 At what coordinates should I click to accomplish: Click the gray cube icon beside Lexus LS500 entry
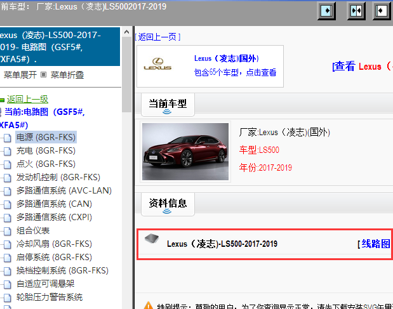[152, 239]
